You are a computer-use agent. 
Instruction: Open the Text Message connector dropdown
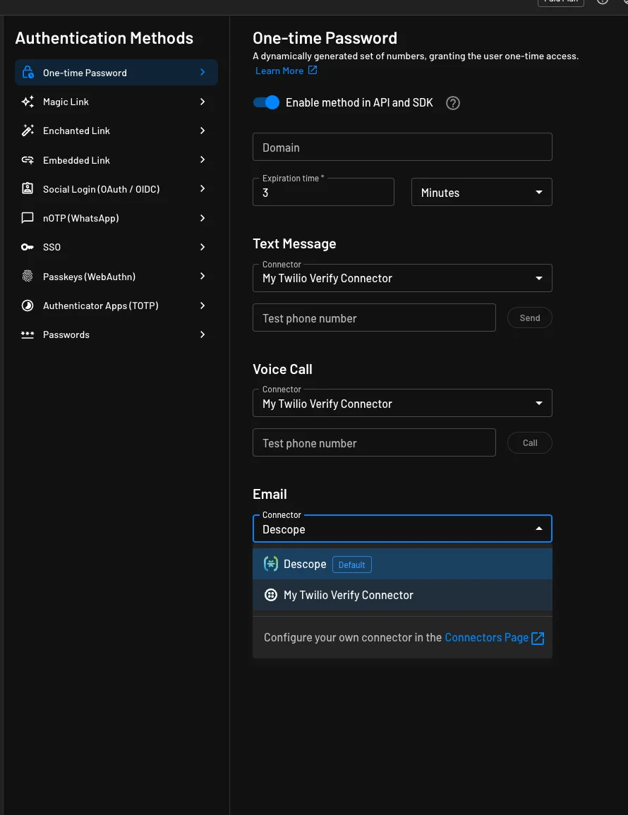(x=402, y=278)
